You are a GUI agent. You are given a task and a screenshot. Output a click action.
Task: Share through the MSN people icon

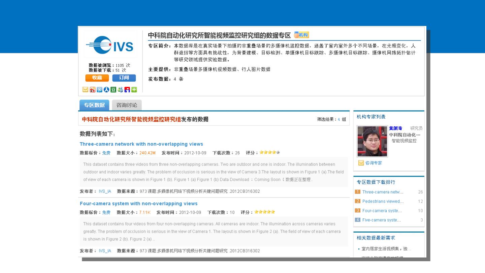(x=120, y=90)
